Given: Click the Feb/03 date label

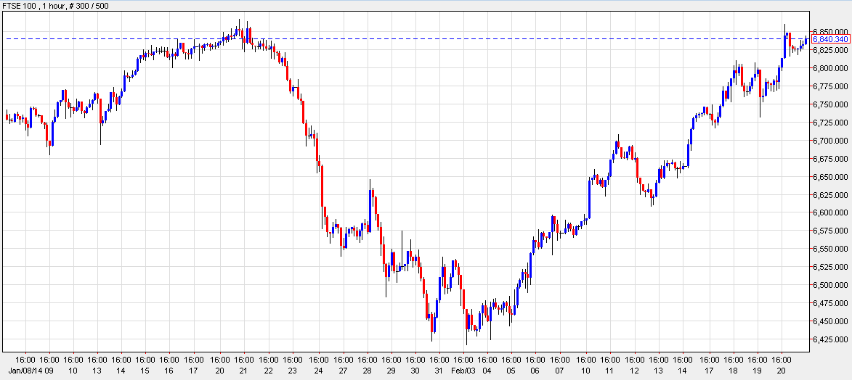Looking at the screenshot, I should pos(463,370).
